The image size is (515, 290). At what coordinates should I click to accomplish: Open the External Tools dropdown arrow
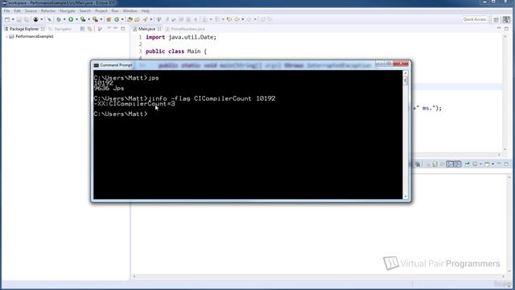101,19
